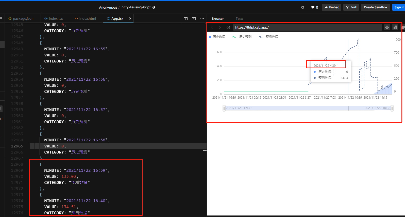Go forward in the preview browser

[220, 27]
